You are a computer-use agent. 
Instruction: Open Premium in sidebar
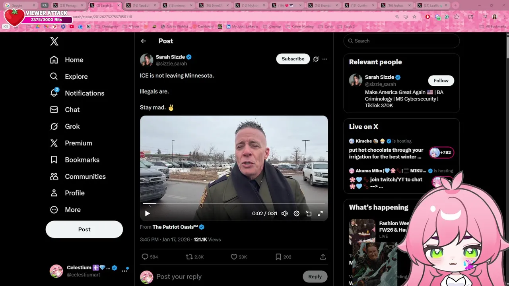pyautogui.click(x=71, y=143)
